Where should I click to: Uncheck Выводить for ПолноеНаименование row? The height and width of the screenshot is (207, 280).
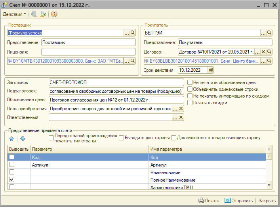12,180
